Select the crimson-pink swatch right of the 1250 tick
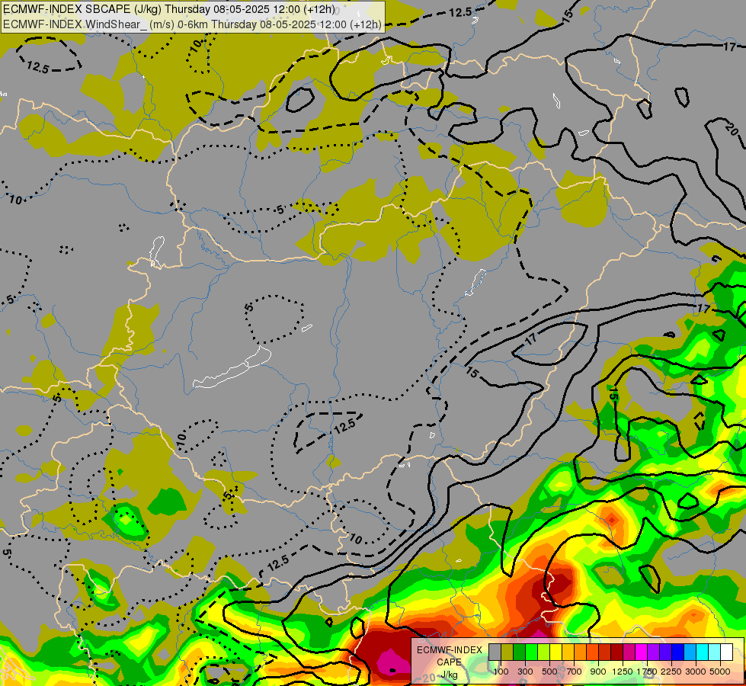The image size is (746, 686). click(629, 652)
